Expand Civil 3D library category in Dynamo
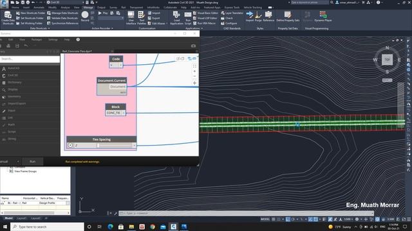412x231 pixels. click(13, 75)
